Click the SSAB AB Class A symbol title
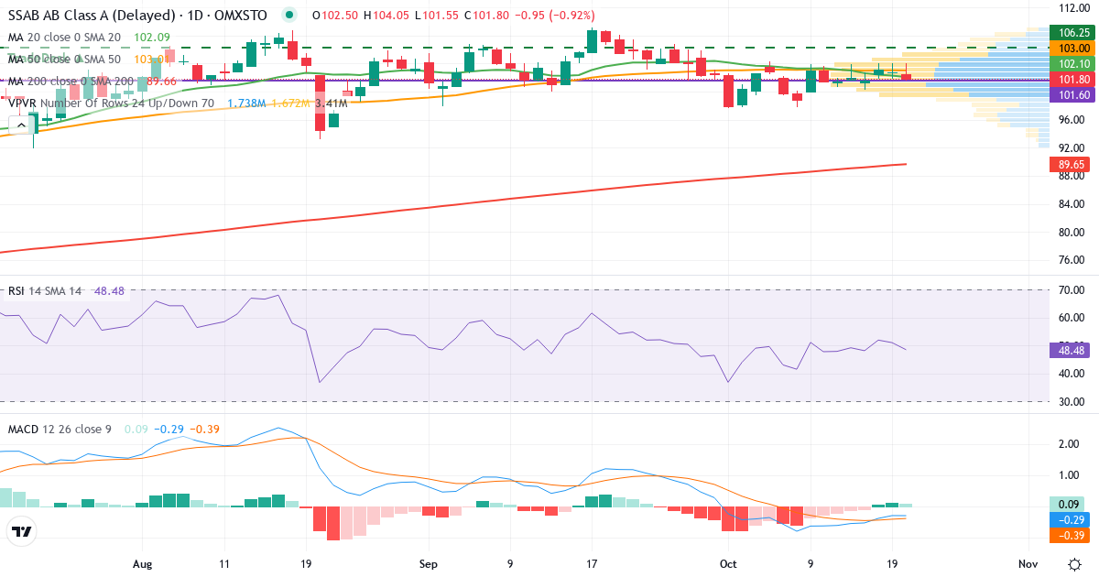The height and width of the screenshot is (577, 1099). 138,16
